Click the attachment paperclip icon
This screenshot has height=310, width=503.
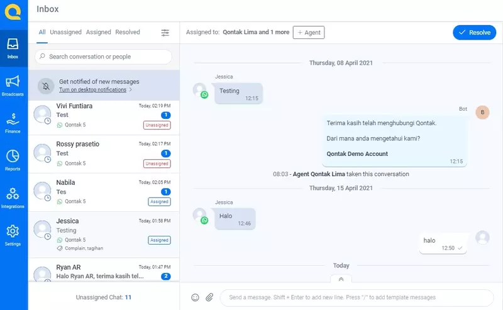pyautogui.click(x=210, y=297)
